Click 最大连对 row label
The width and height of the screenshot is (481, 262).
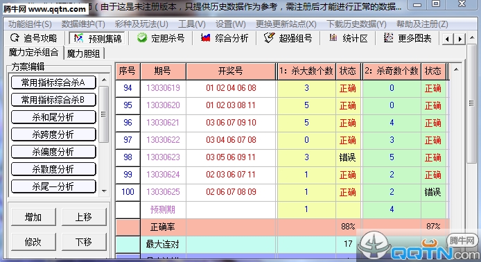[163, 245]
